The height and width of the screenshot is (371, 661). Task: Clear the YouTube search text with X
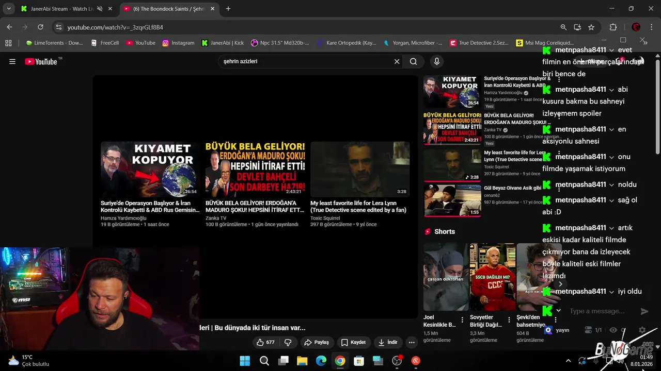pos(397,61)
